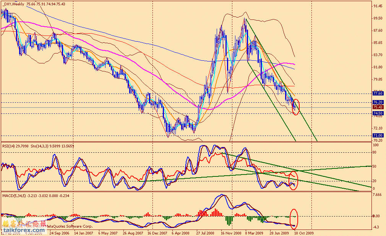386x236 pixels.
Task: Click the 28 Jun 2009 date label
Action: (x=279, y=233)
